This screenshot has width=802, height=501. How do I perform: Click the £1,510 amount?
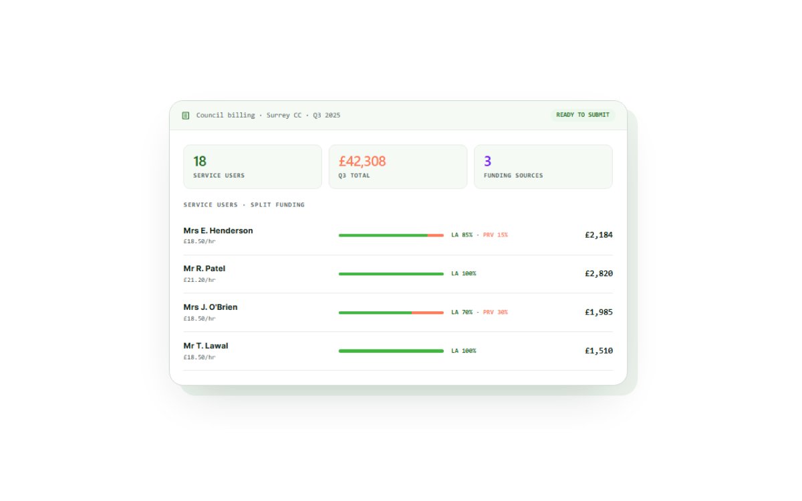599,351
